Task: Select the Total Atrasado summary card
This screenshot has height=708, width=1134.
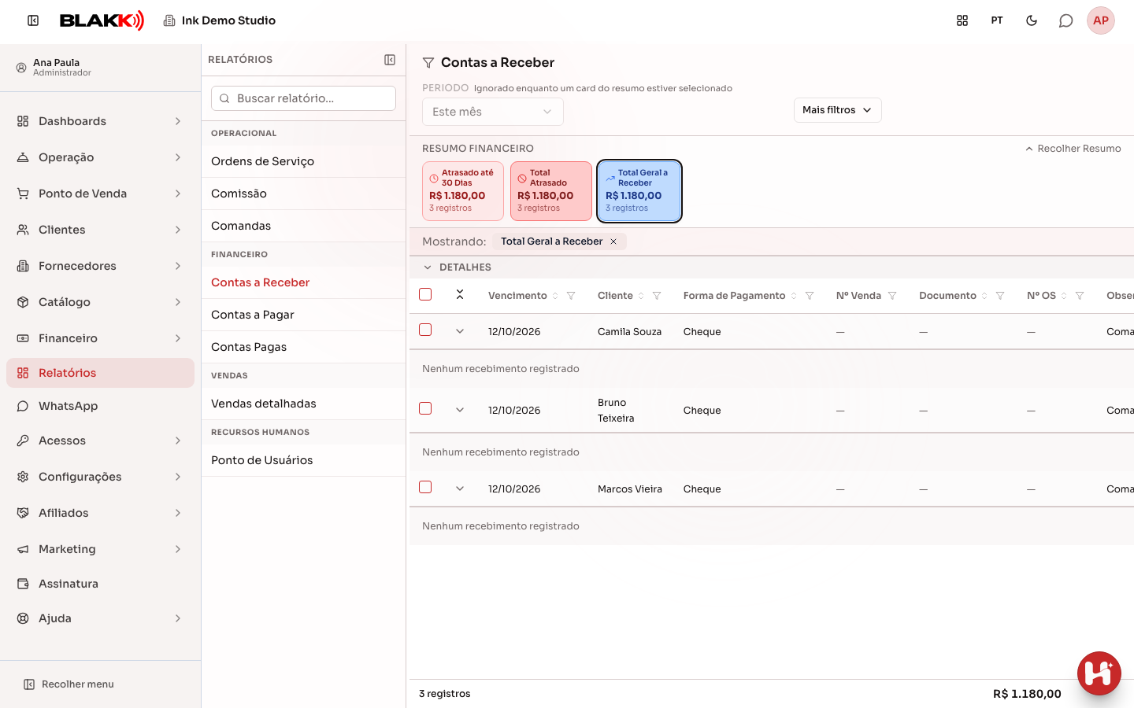Action: coord(551,191)
